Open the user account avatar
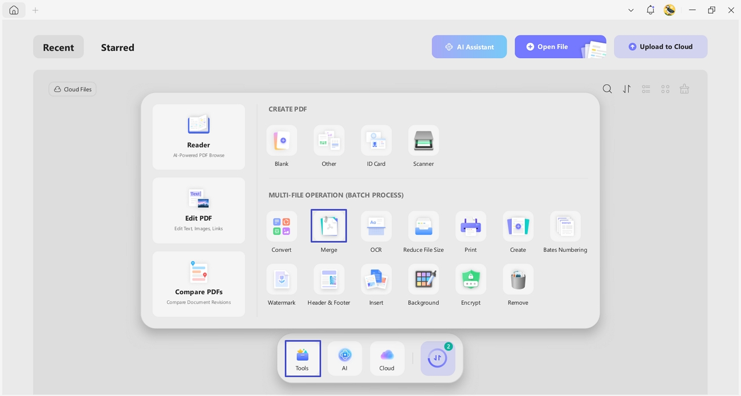This screenshot has width=741, height=396. (670, 10)
